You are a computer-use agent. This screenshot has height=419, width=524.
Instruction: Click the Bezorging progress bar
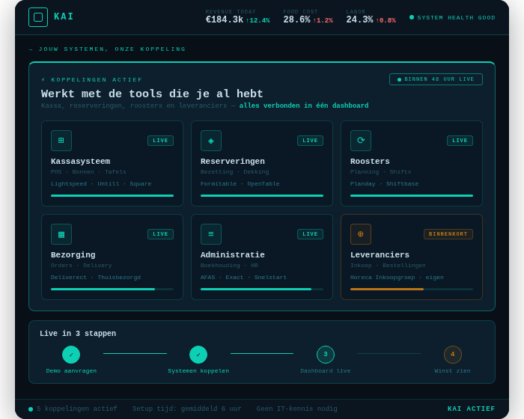coord(112,290)
